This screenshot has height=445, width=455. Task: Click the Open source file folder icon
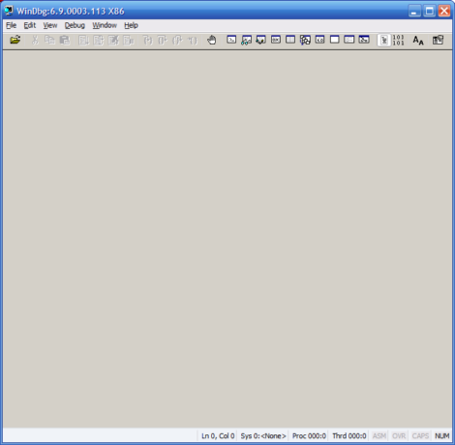[15, 40]
